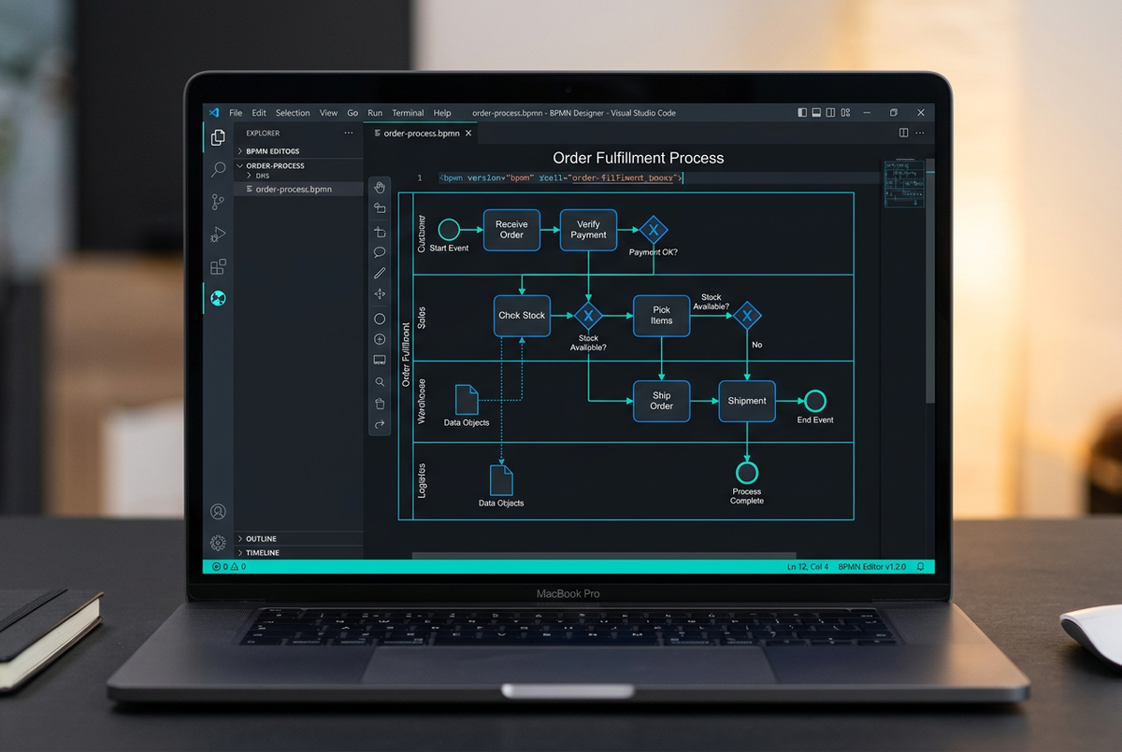Screen dimensions: 1122x752
Task: Split the editor to the right
Action: pyautogui.click(x=903, y=133)
